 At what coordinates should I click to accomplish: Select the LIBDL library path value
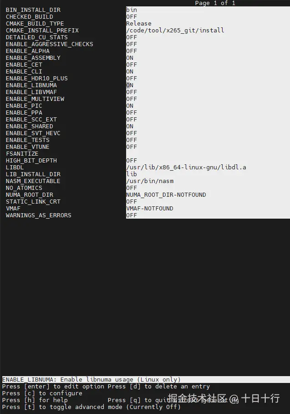click(186, 168)
